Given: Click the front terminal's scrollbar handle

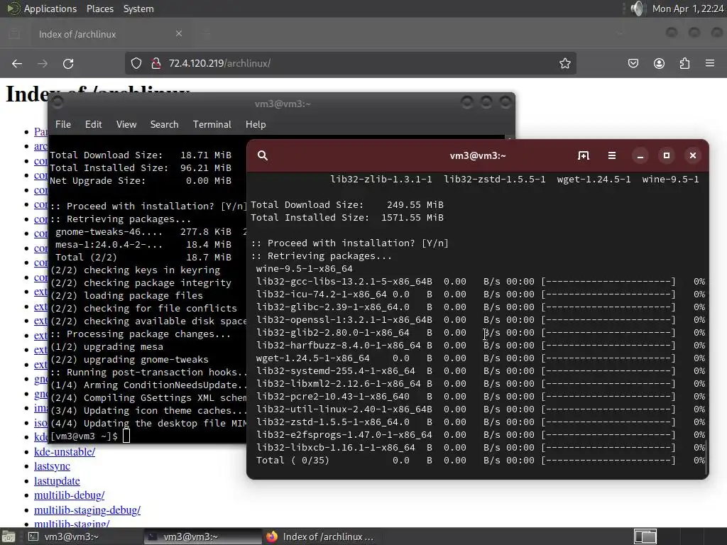Looking at the screenshot, I should pyautogui.click(x=705, y=458).
